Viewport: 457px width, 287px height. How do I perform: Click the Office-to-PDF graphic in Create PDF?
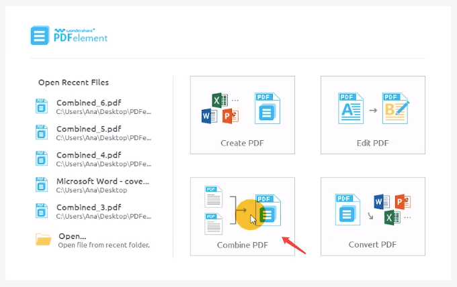(x=242, y=109)
